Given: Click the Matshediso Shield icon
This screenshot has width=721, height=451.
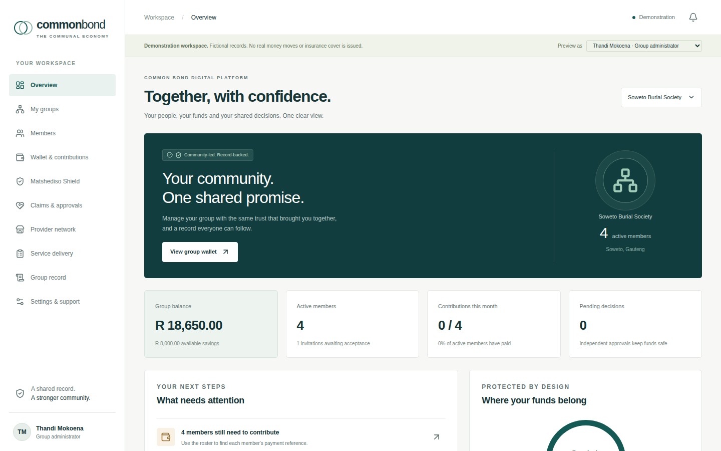Looking at the screenshot, I should [20, 181].
